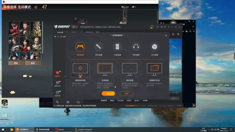
Task: Click the 装饰 button in Naraka window
Action: [16, 63]
